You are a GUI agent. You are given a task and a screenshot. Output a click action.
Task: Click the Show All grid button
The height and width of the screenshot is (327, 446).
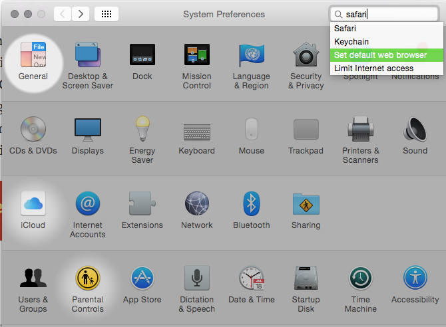107,14
